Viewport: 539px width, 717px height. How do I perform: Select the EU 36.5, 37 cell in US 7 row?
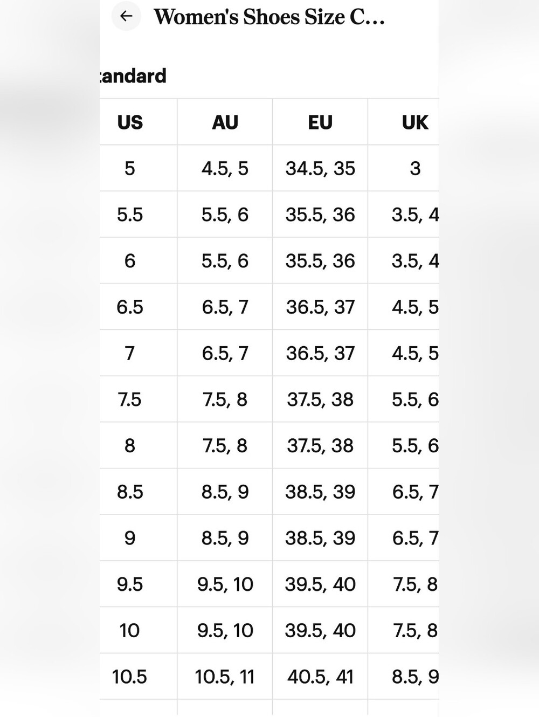click(x=320, y=353)
